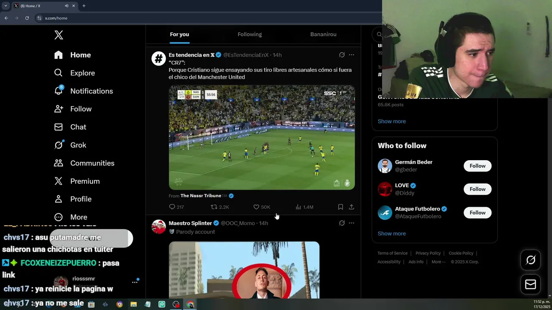Follow Ataque Futbolero
The height and width of the screenshot is (310, 552).
pyautogui.click(x=477, y=213)
